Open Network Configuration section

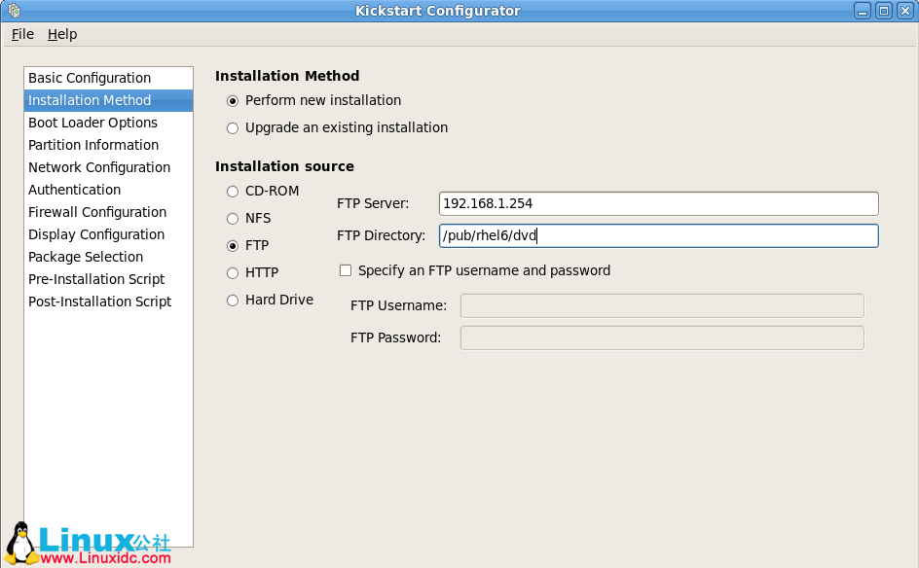click(108, 167)
